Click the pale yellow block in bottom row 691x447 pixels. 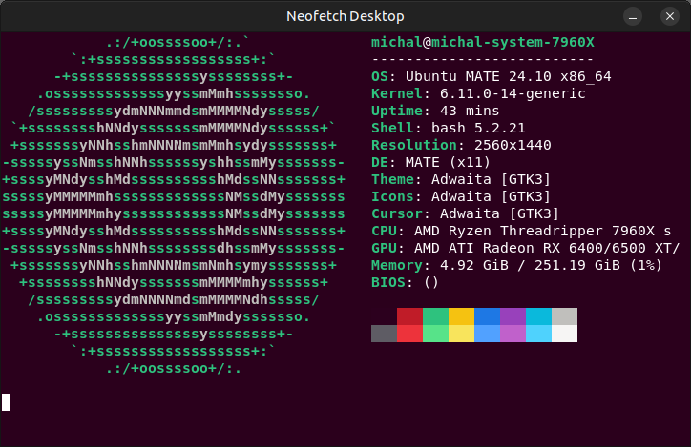pyautogui.click(x=461, y=334)
